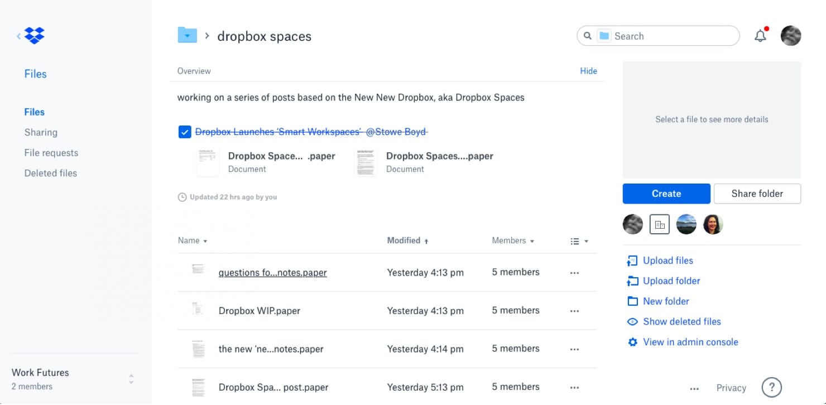
Task: Click the Dropbox logo icon
Action: 35,36
